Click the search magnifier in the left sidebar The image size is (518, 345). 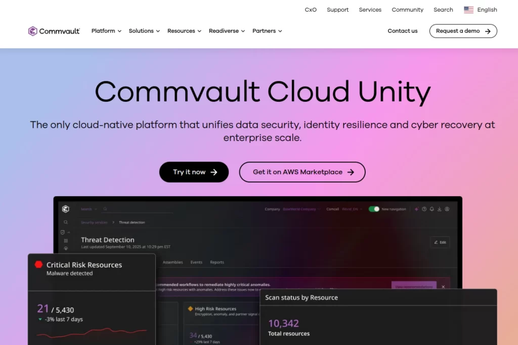(x=66, y=222)
